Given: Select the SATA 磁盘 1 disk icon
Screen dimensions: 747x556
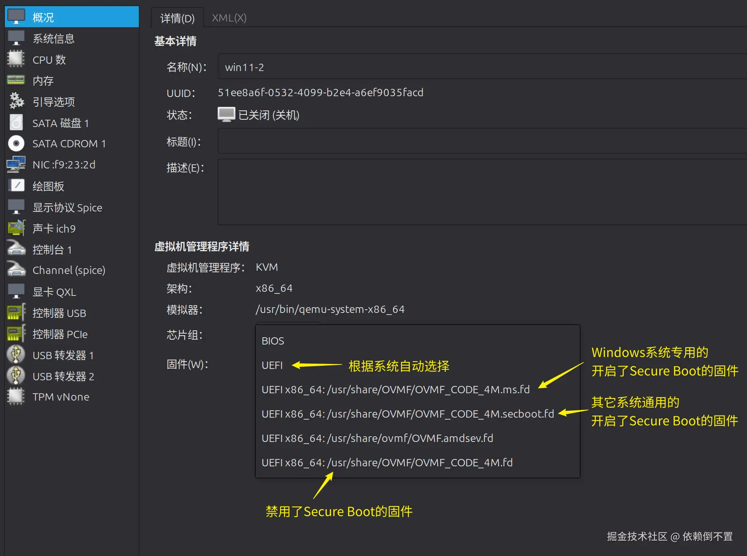Looking at the screenshot, I should coord(16,123).
